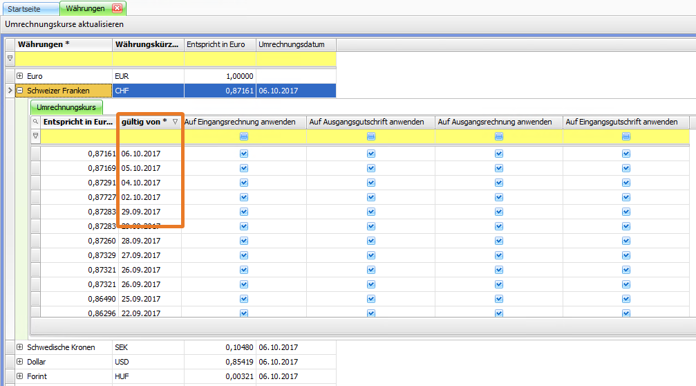Close the Währungen tab with the red X
Screen dimensions: 696x386
pyautogui.click(x=116, y=8)
